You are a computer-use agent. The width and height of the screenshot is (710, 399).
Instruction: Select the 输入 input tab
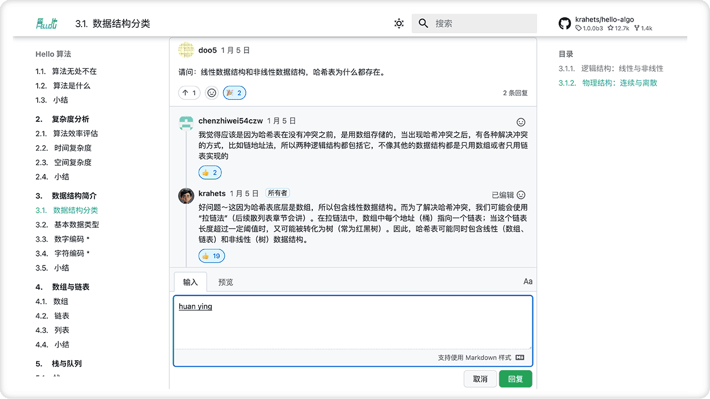(x=191, y=282)
